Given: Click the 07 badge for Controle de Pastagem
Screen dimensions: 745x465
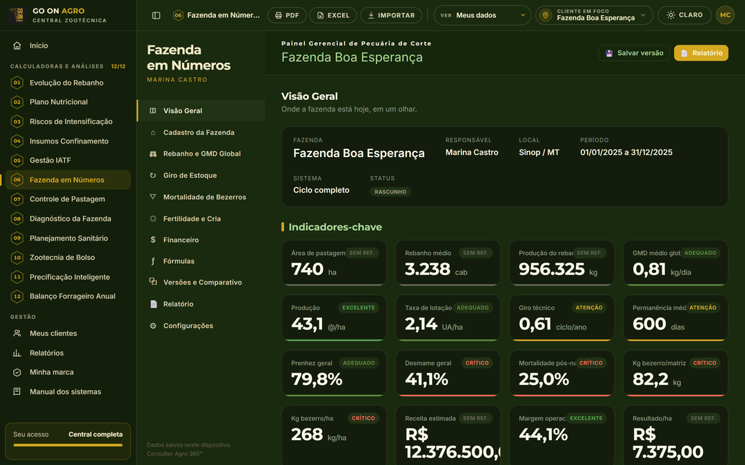Looking at the screenshot, I should pyautogui.click(x=17, y=199).
